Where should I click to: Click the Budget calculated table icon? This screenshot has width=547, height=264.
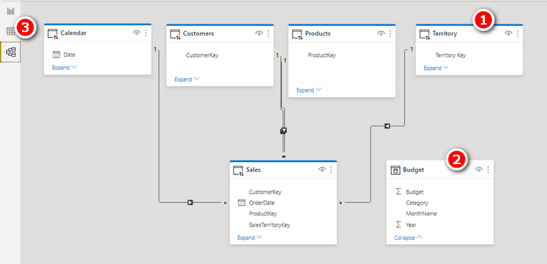point(395,170)
